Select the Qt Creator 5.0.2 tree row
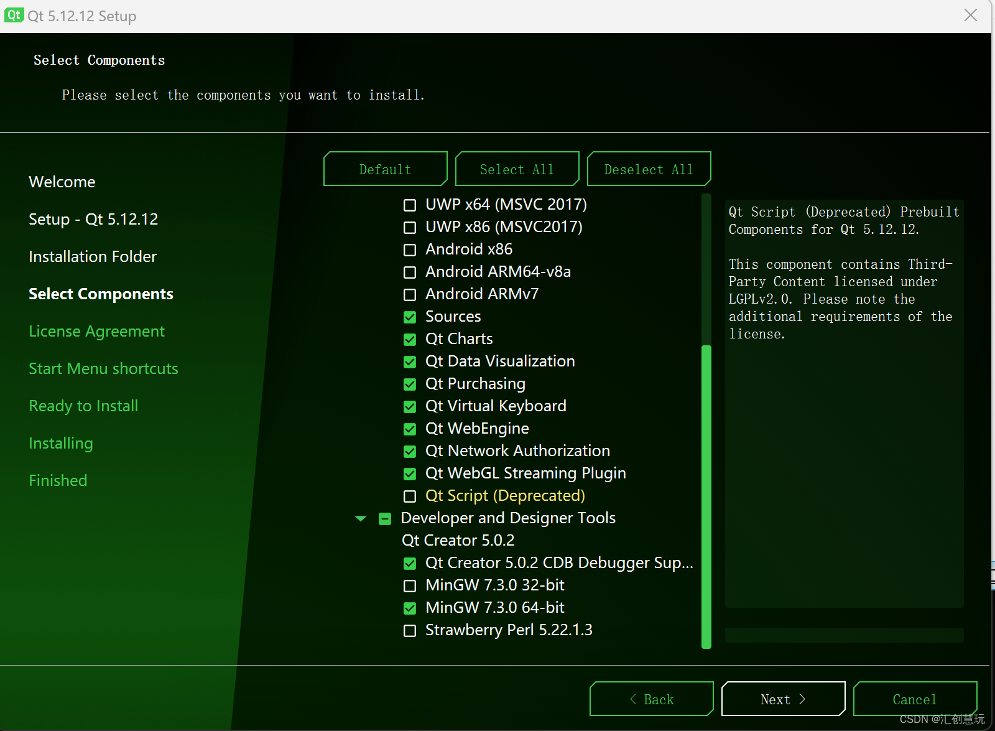 point(458,540)
